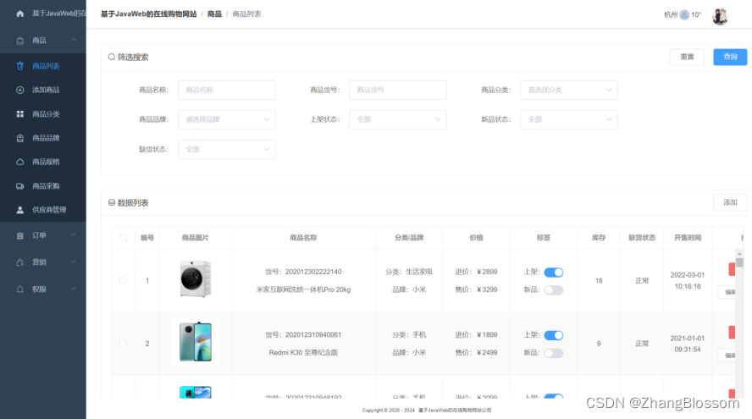Toggle 上架 switch for washing machine product
Viewport: 752px width, 419px height.
554,273
